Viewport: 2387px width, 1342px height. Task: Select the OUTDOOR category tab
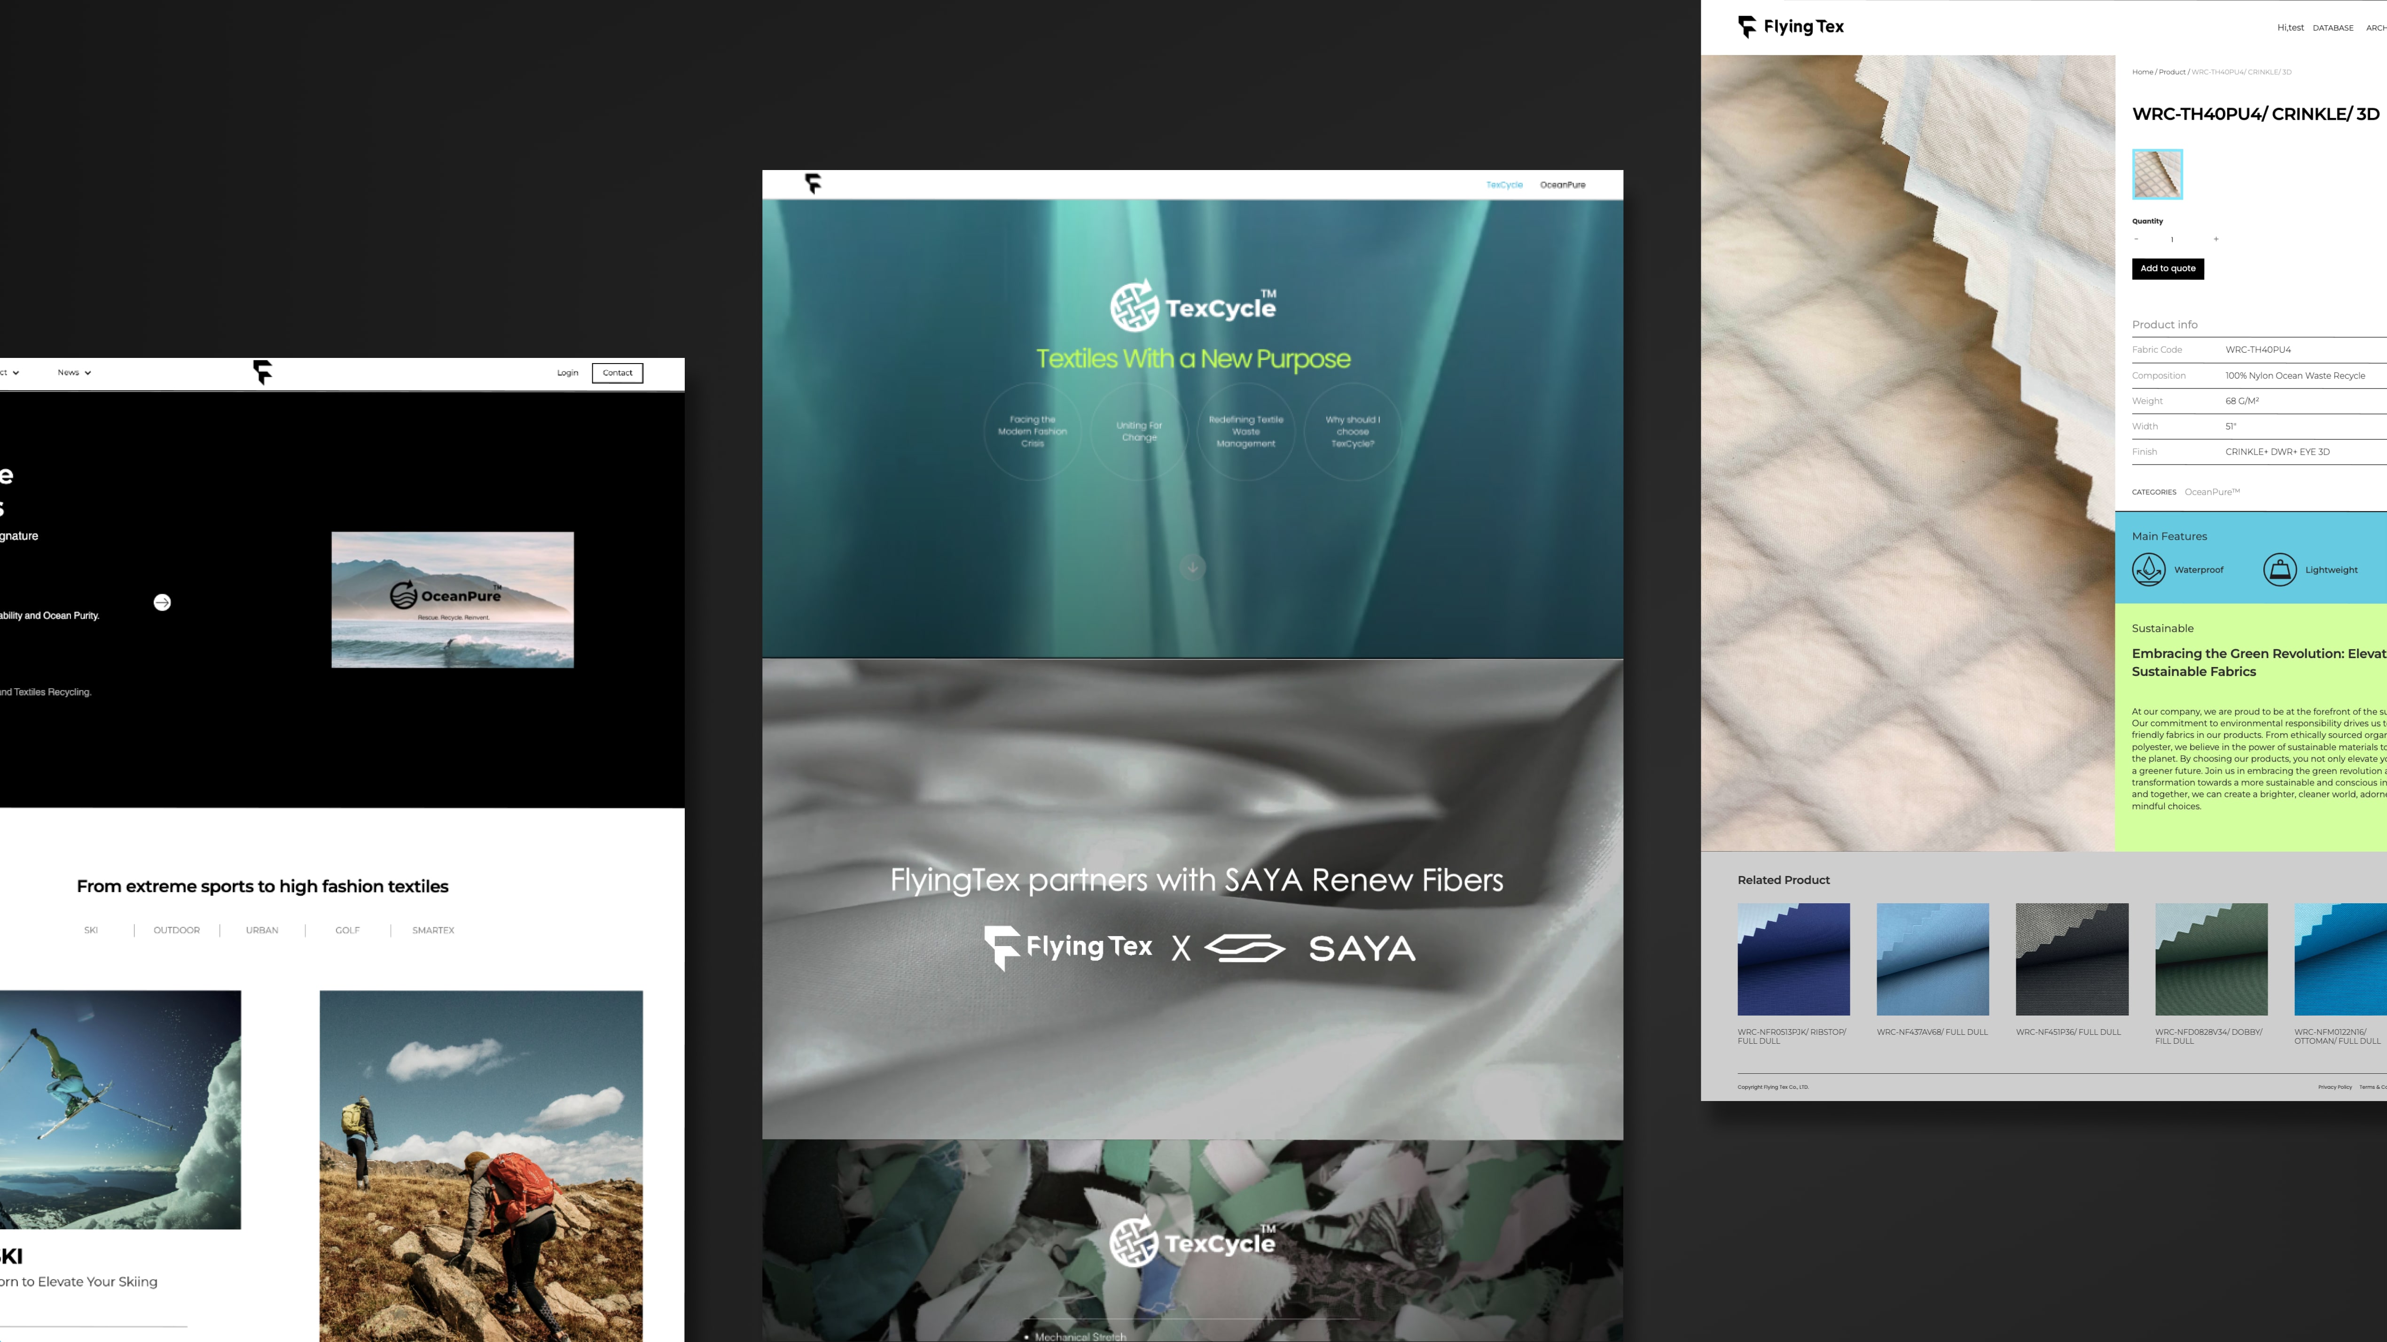click(x=176, y=930)
